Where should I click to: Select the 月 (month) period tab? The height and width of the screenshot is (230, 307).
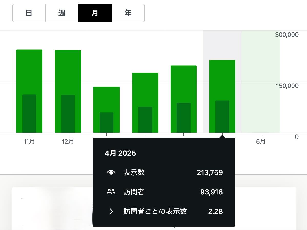(x=95, y=13)
